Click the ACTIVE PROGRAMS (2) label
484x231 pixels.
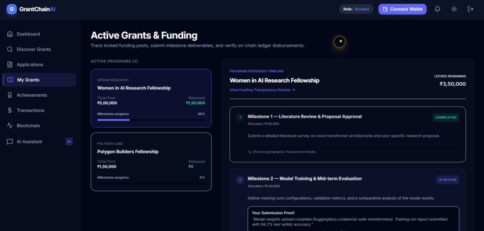[114, 61]
